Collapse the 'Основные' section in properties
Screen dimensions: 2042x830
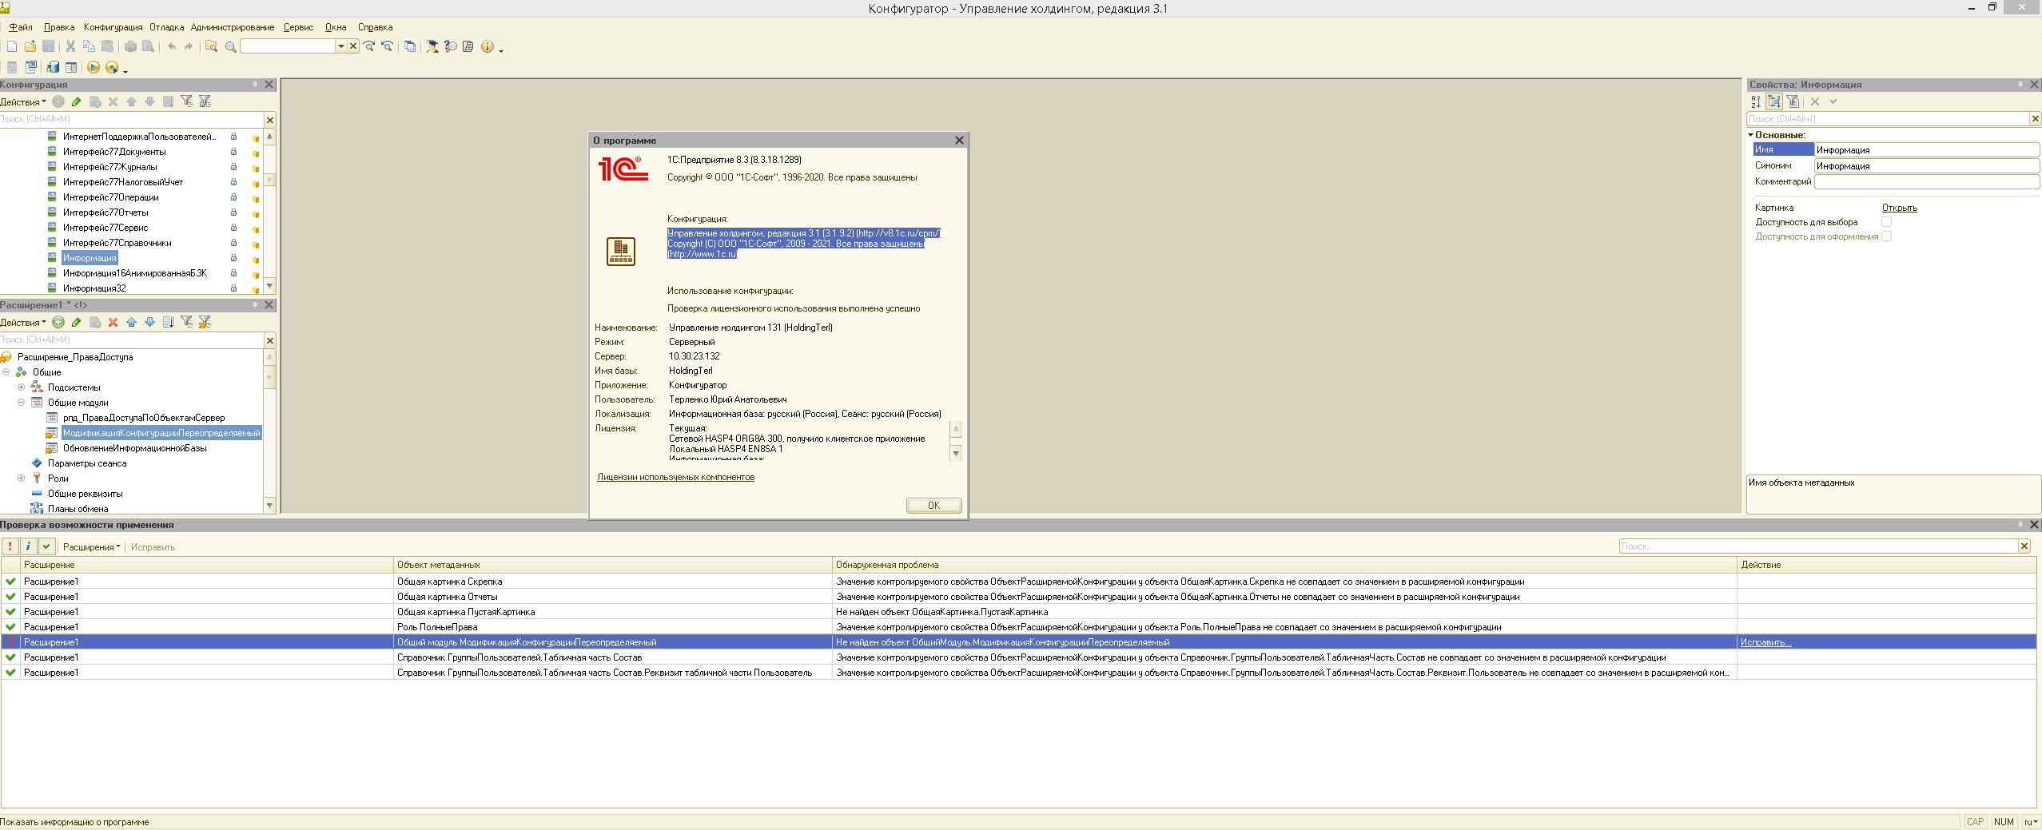tap(1750, 135)
